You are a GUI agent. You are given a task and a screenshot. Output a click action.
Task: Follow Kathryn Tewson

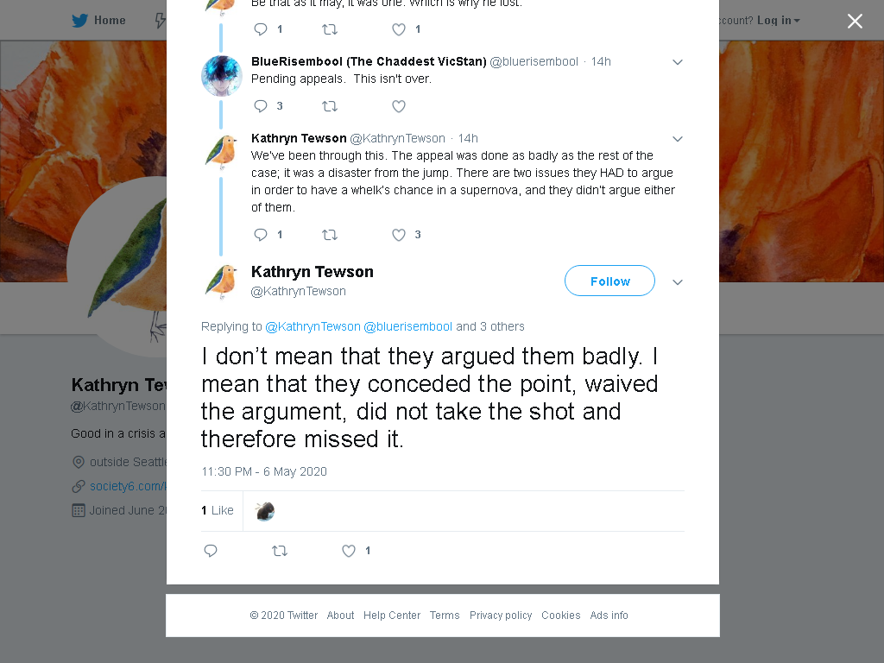pyautogui.click(x=609, y=281)
